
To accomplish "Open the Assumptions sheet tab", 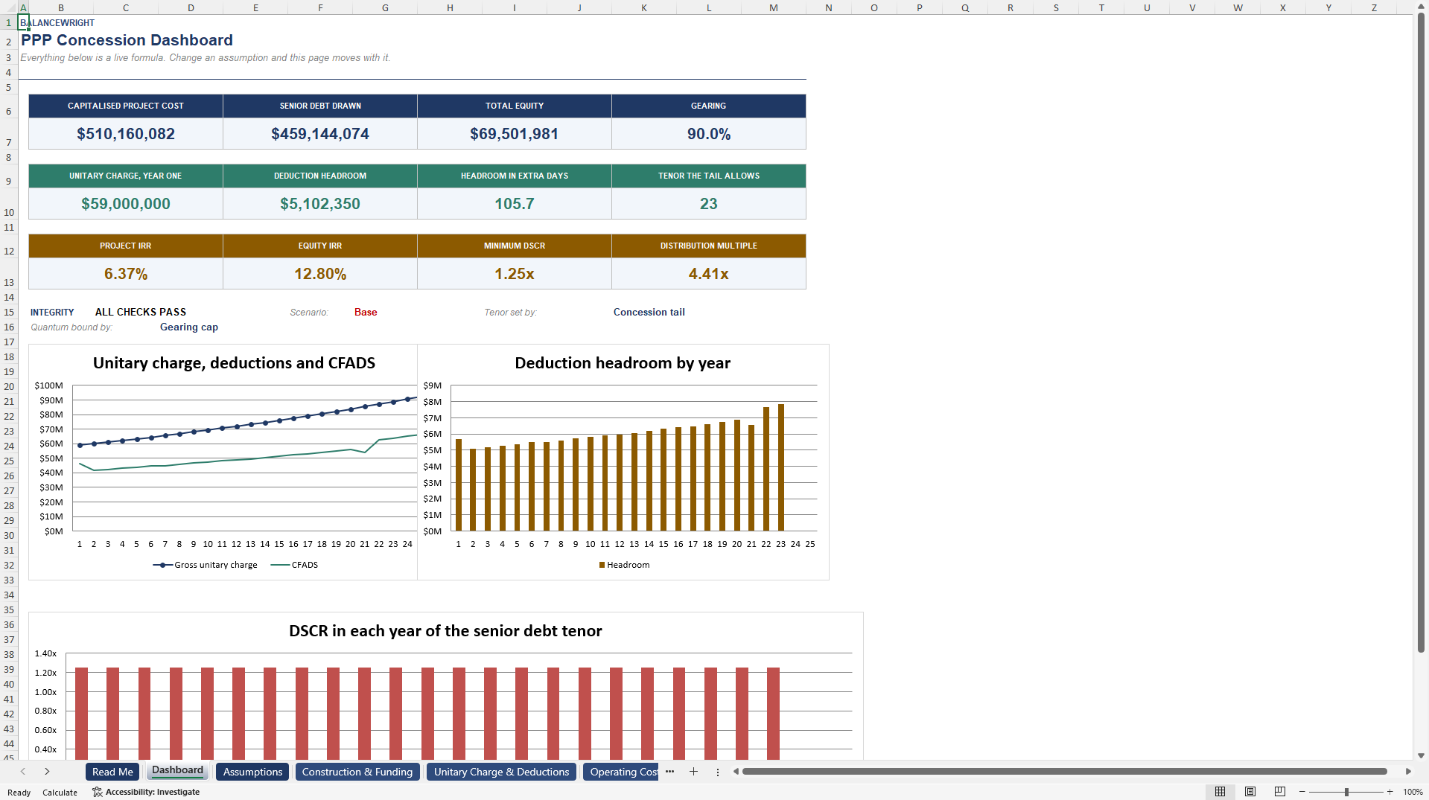I will click(252, 772).
